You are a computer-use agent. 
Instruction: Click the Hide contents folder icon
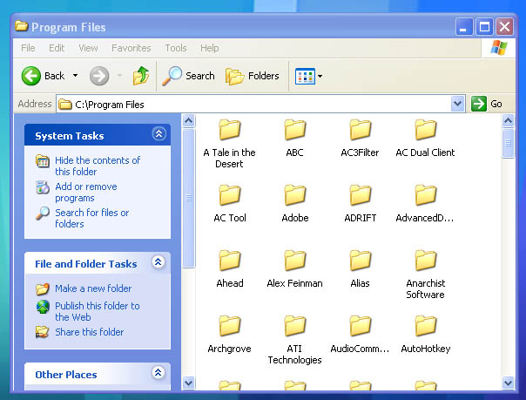tap(43, 161)
